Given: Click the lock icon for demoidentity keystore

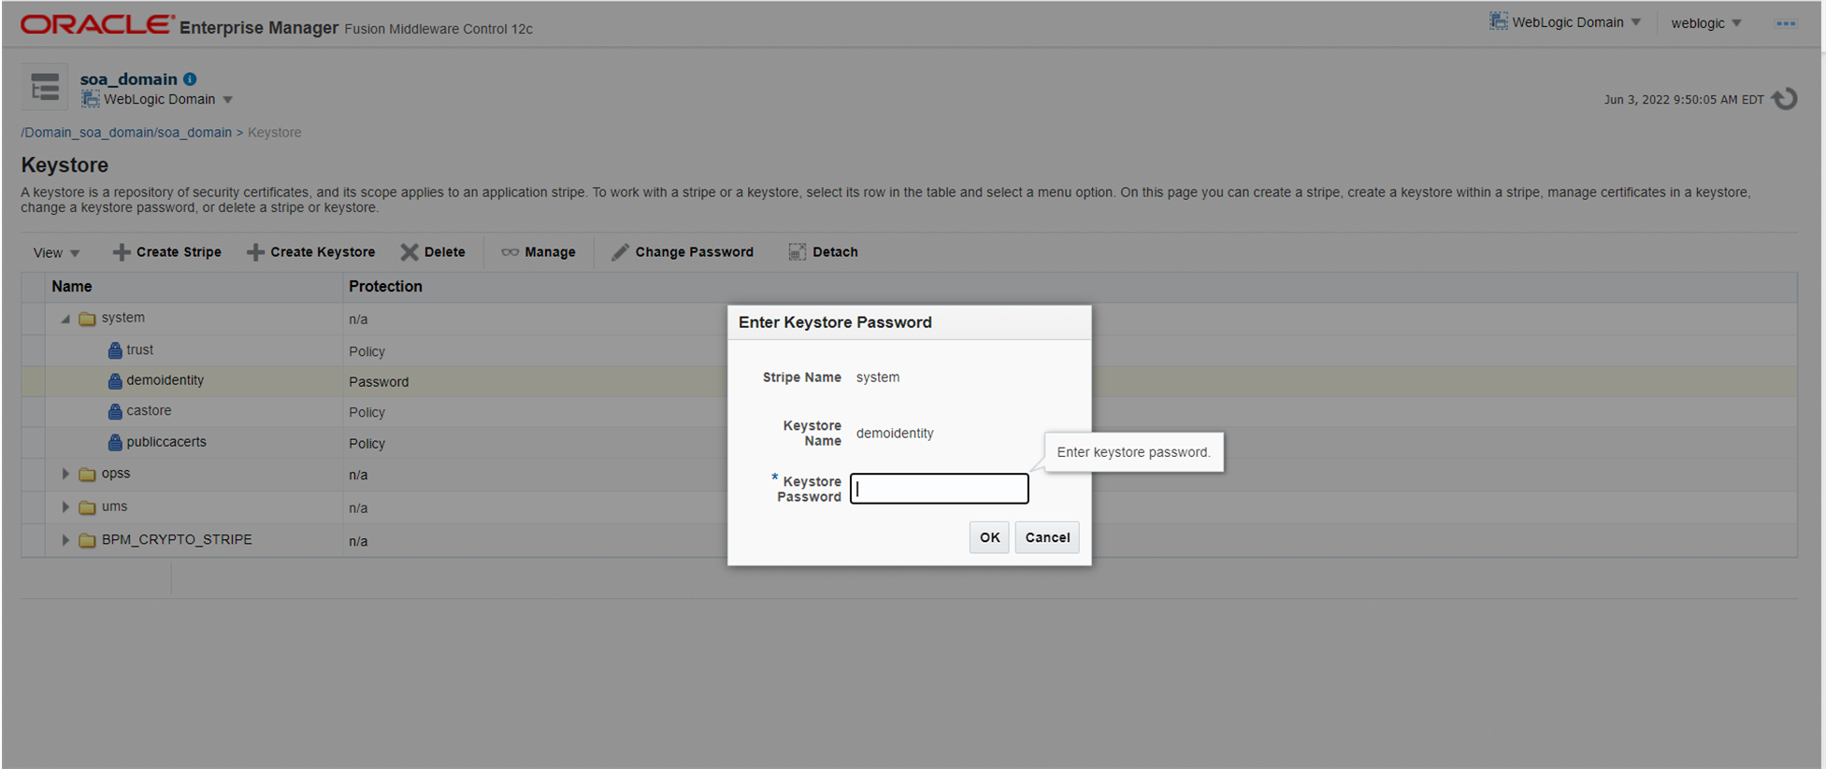Looking at the screenshot, I should click(x=115, y=381).
